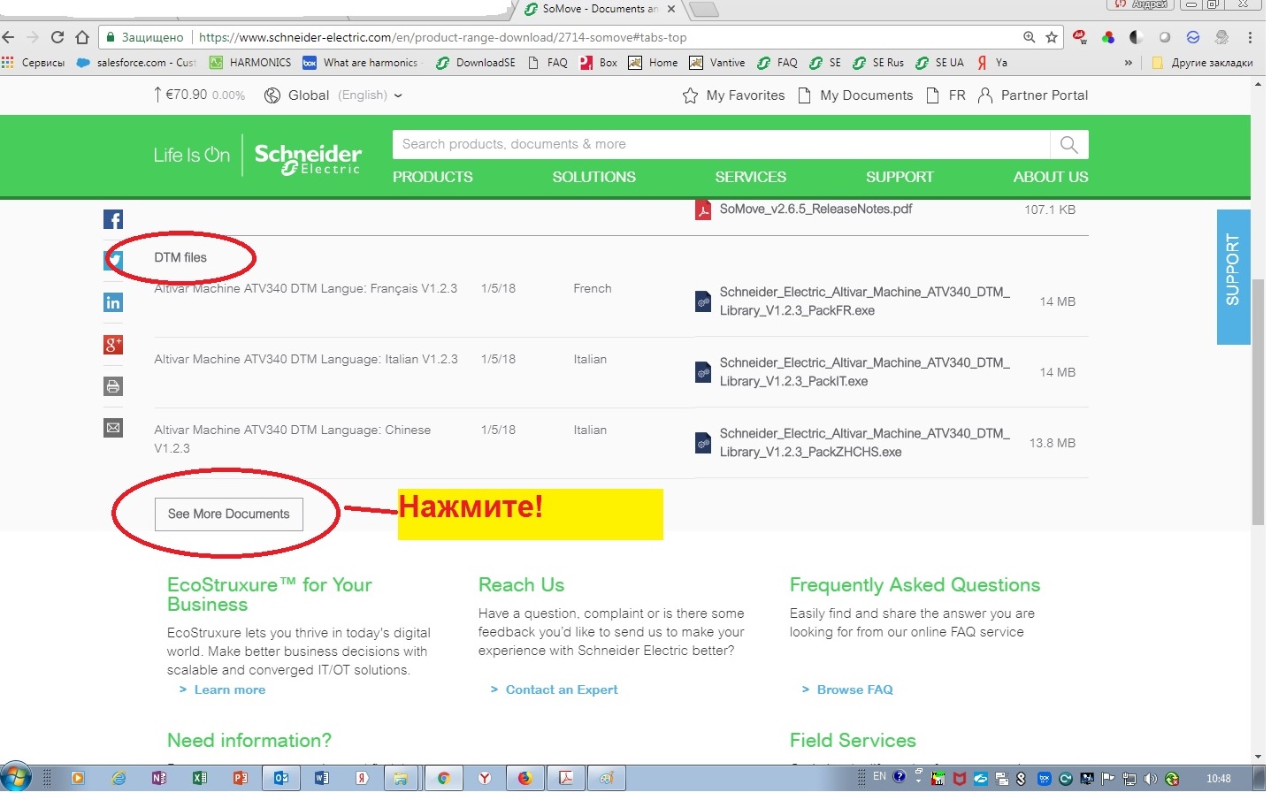Click the print page icon

pyautogui.click(x=113, y=386)
